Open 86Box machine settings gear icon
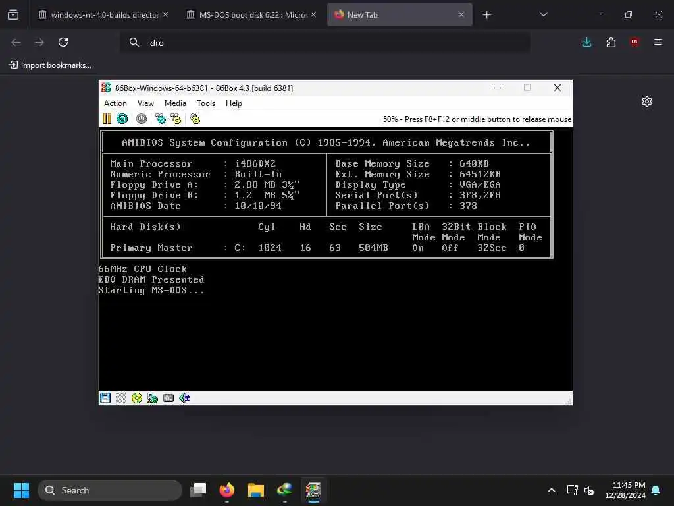The width and height of the screenshot is (674, 506). pyautogui.click(x=195, y=119)
